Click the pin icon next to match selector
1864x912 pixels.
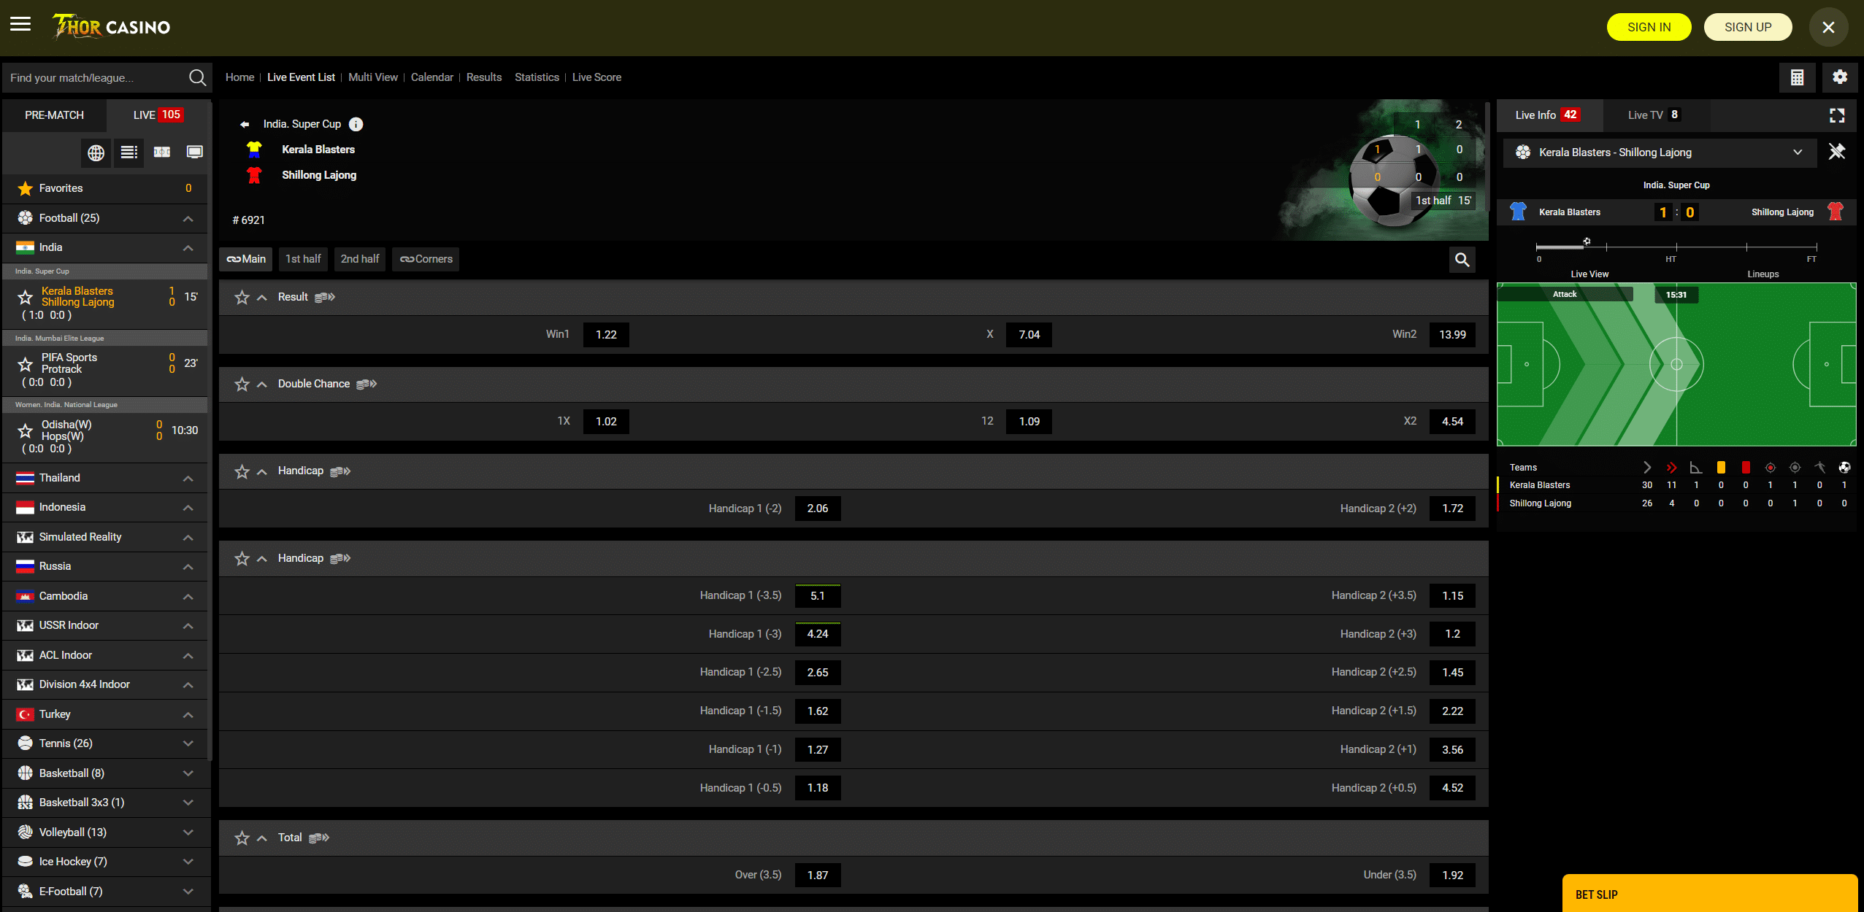coord(1836,152)
